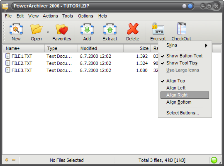Click the grey round title bar button
Viewport: 224px width, 166px height.
coord(185,6)
